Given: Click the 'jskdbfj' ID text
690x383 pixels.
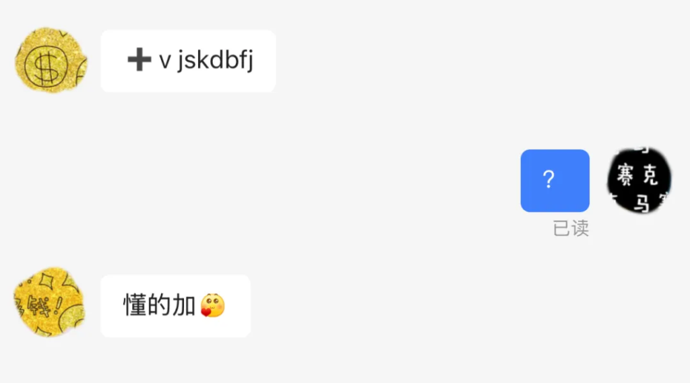Looking at the screenshot, I should (x=215, y=59).
